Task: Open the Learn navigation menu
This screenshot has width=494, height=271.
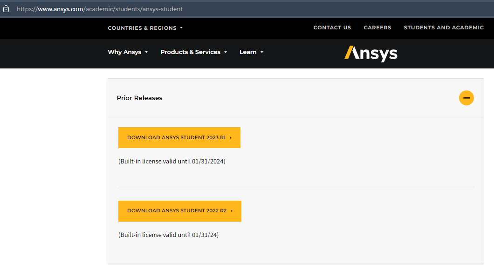Action: click(x=248, y=52)
